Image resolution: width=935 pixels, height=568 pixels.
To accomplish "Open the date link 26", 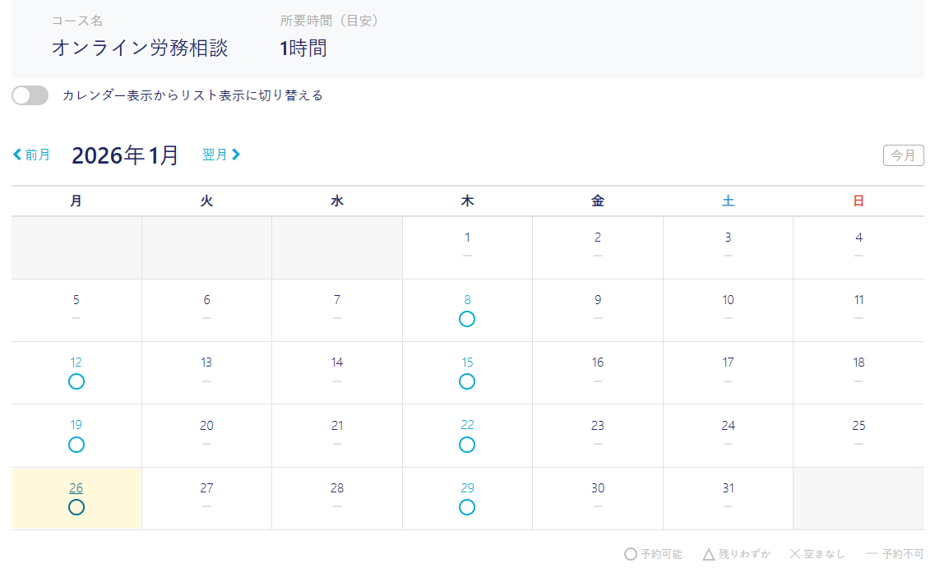I will pyautogui.click(x=76, y=488).
